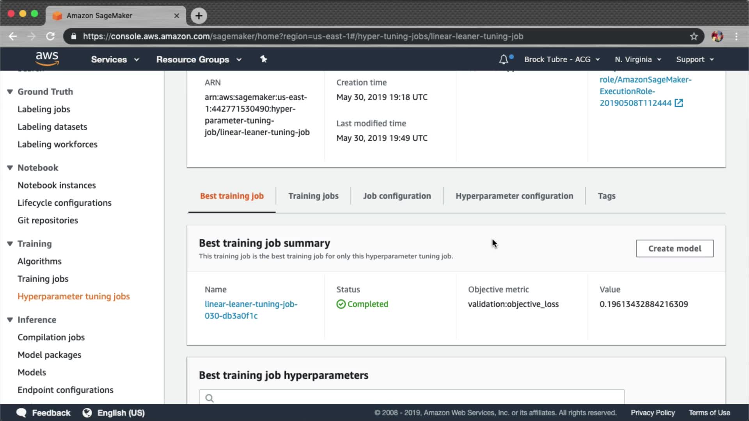Switch to Hyperparameter configuration tab
Screen dimensions: 749x421
(x=514, y=196)
